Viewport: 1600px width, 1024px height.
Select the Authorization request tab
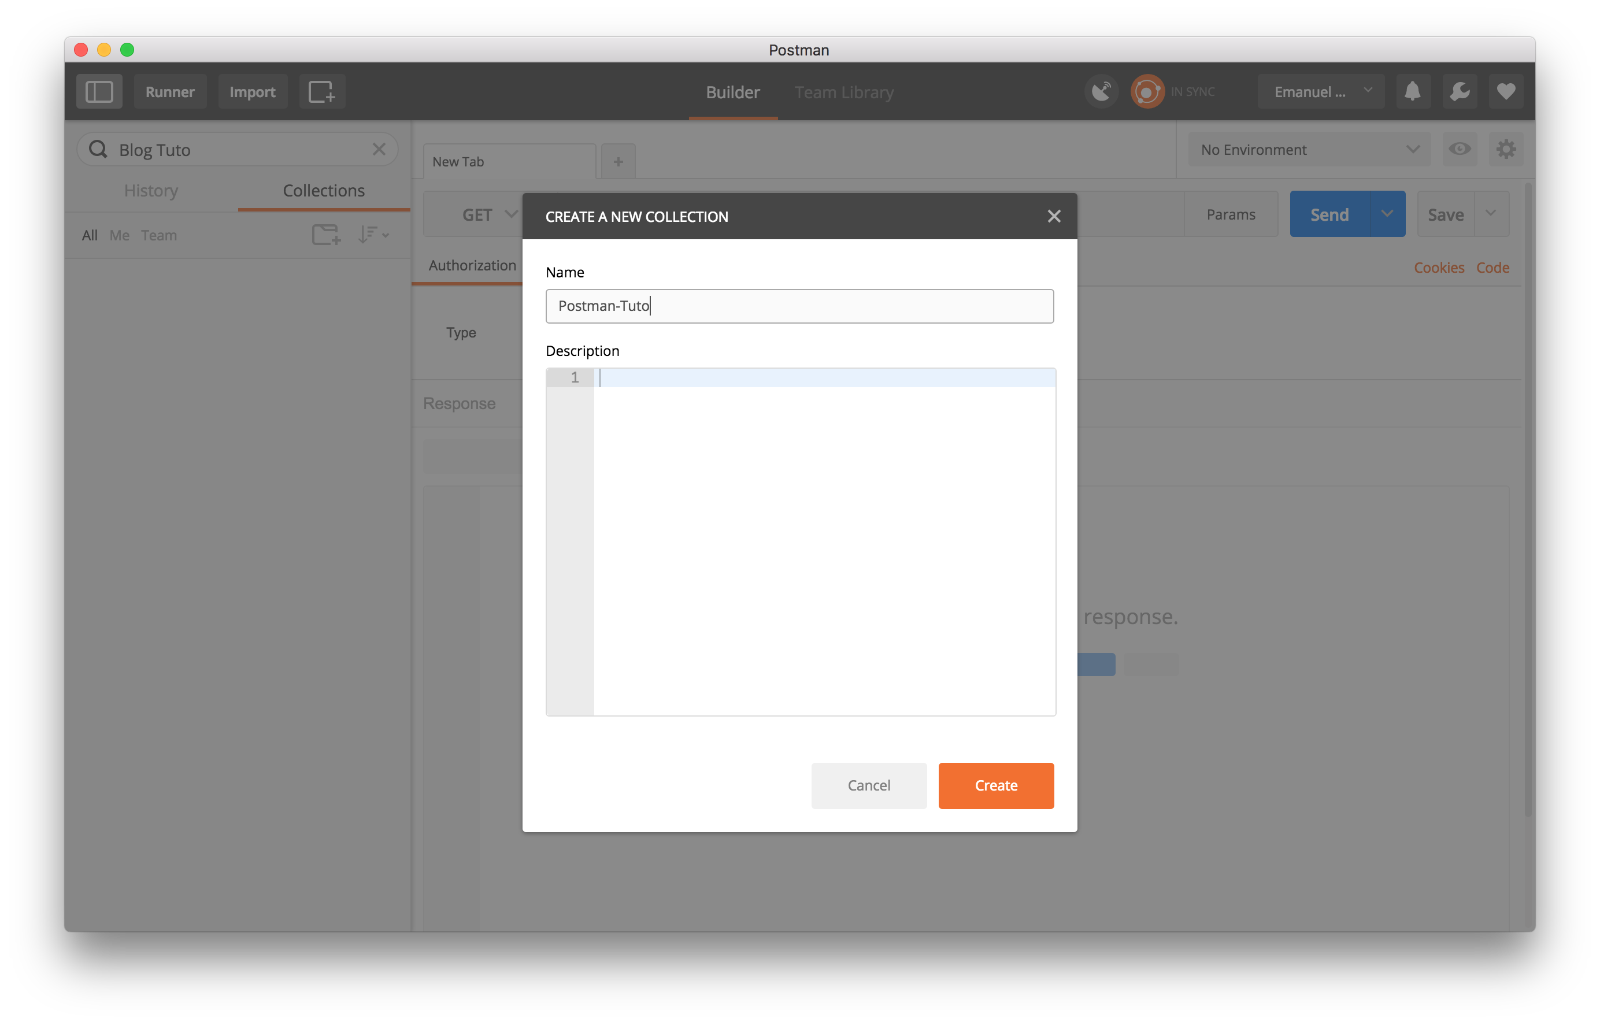tap(472, 265)
